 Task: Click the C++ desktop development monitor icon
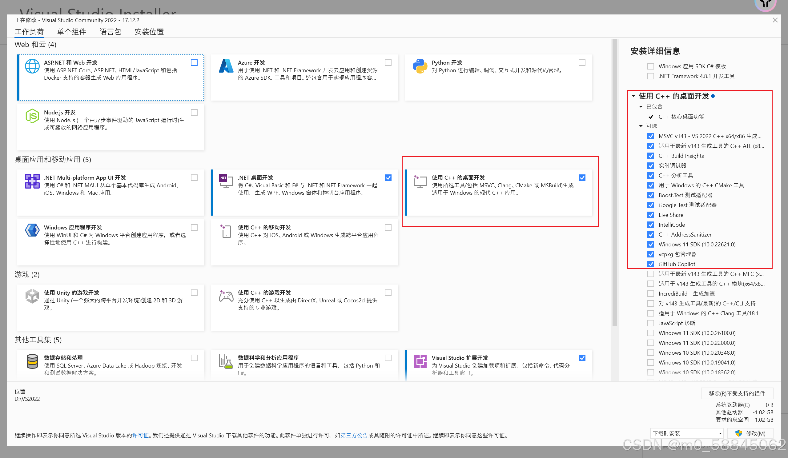tap(420, 181)
